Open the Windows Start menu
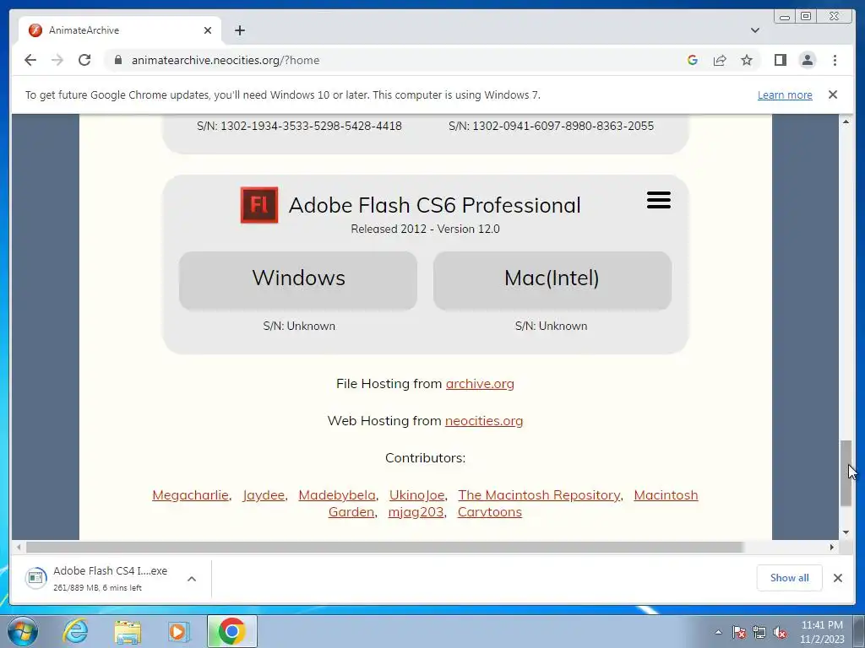The image size is (865, 648). tap(23, 631)
